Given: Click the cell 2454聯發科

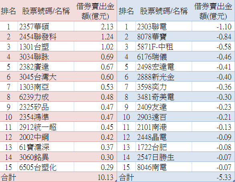Looking at the screenshot, I should (46, 36).
